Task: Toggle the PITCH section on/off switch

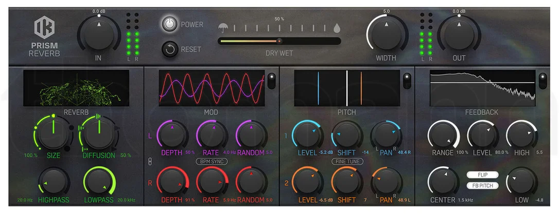Action: 407,81
